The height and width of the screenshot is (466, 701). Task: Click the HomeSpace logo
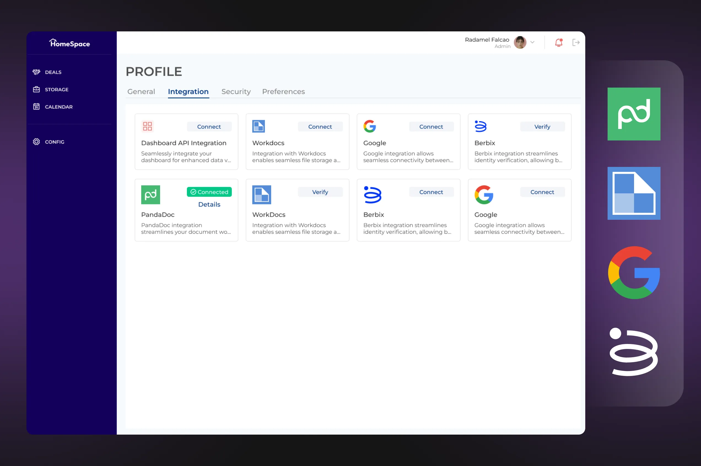69,44
